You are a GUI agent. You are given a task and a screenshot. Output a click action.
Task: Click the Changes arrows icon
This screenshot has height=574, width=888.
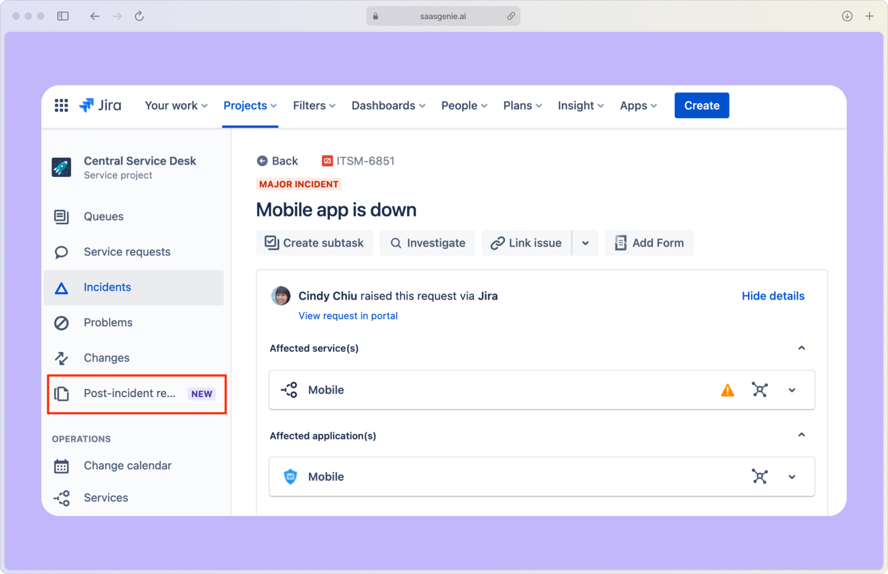coord(62,358)
